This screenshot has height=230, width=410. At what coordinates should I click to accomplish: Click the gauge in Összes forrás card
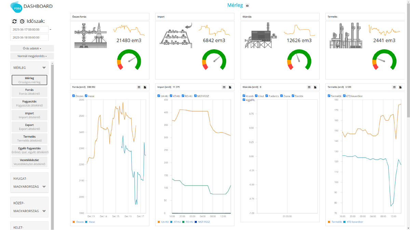(x=129, y=60)
